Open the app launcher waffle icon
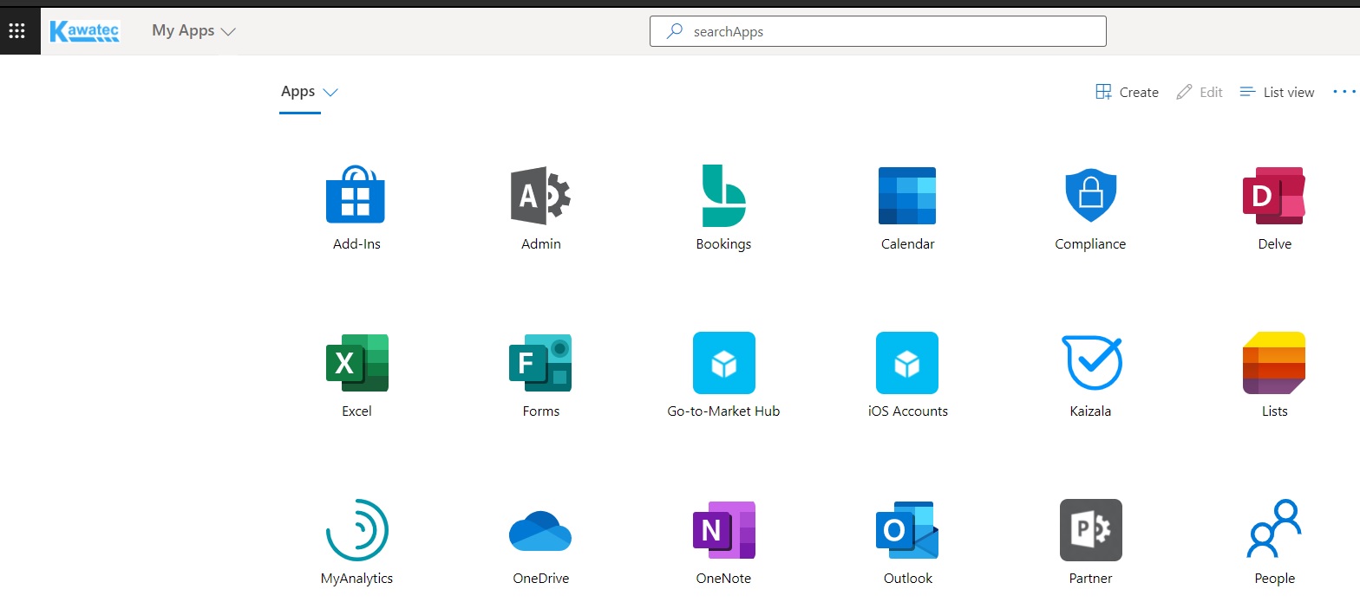Viewport: 1360px width, 615px height. click(x=16, y=31)
